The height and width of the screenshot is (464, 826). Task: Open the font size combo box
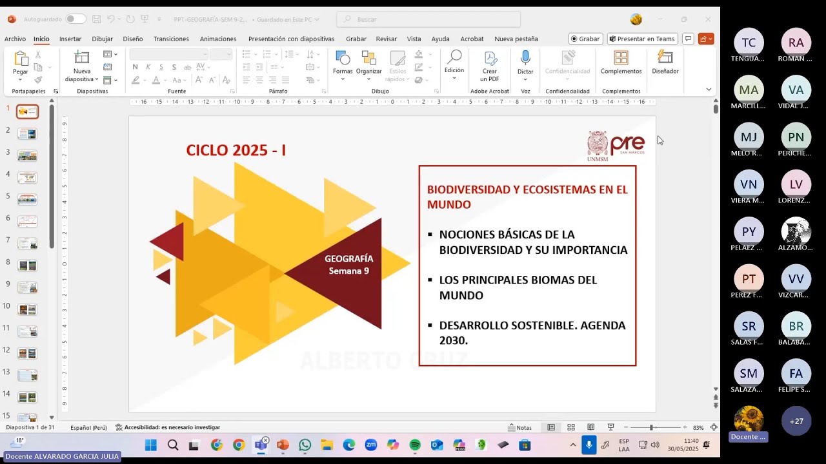[x=221, y=54]
